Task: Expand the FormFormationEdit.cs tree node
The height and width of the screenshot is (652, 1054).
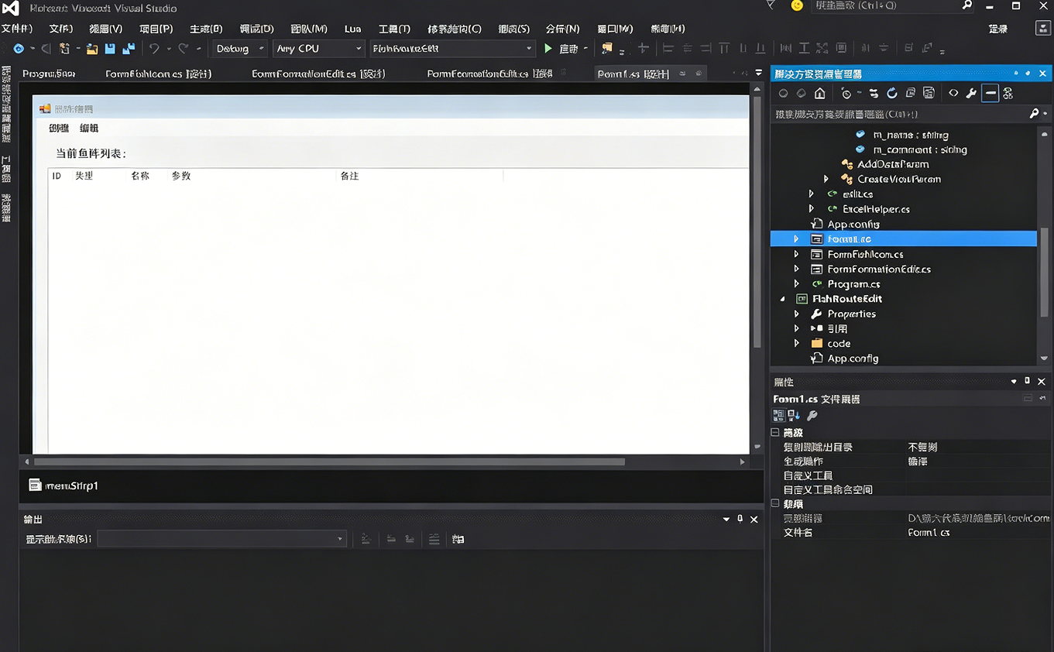Action: (796, 269)
